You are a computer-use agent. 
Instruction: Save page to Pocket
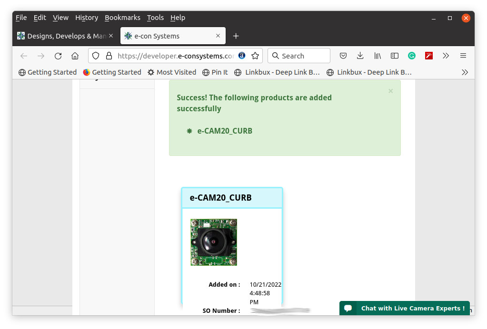pos(343,56)
